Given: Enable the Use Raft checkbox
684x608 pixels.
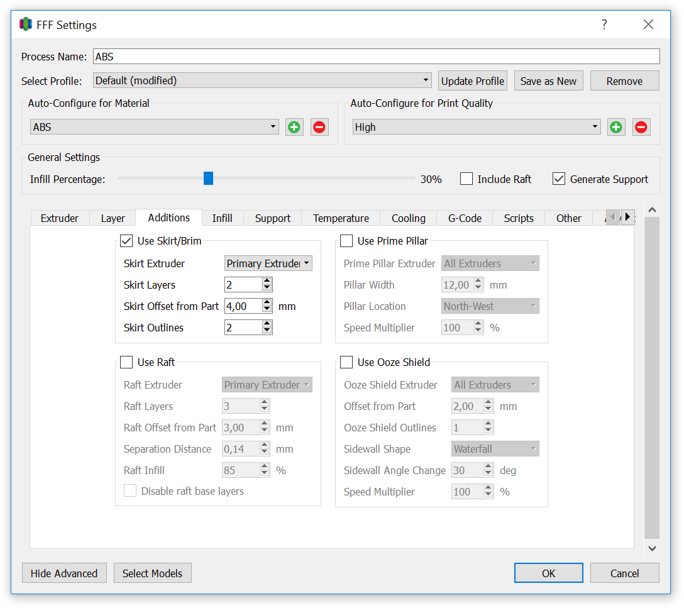Looking at the screenshot, I should [x=126, y=362].
